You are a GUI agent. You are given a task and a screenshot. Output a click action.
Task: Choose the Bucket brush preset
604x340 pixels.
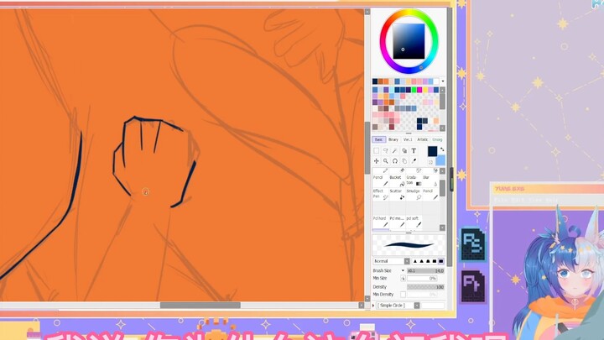pos(395,180)
